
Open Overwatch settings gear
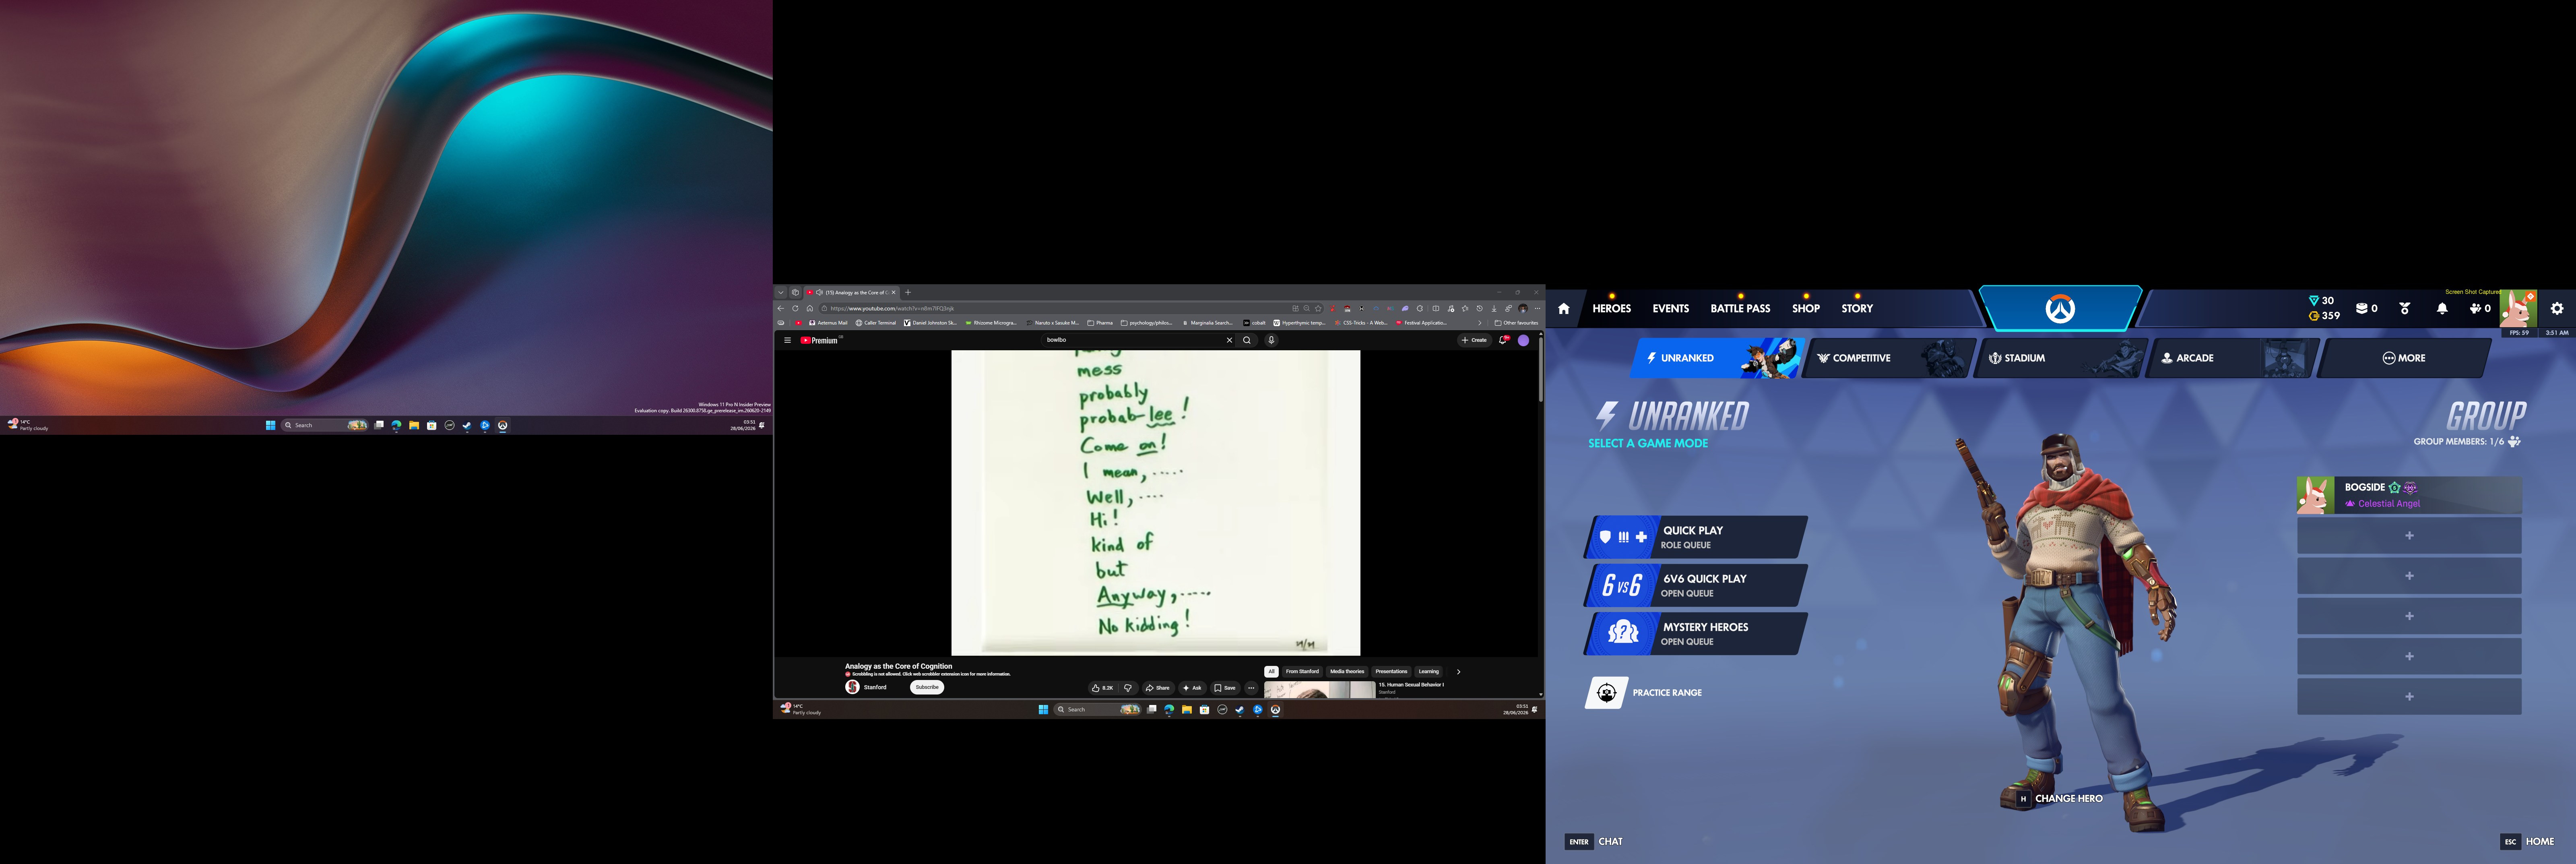2557,309
